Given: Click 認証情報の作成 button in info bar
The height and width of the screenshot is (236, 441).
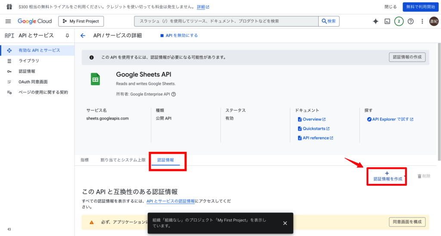Looking at the screenshot, I should (x=407, y=57).
